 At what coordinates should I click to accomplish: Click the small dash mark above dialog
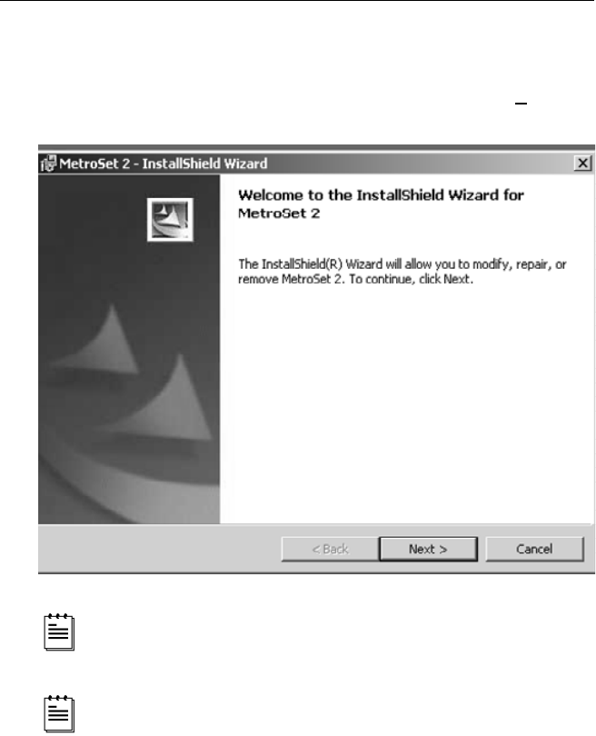click(521, 104)
